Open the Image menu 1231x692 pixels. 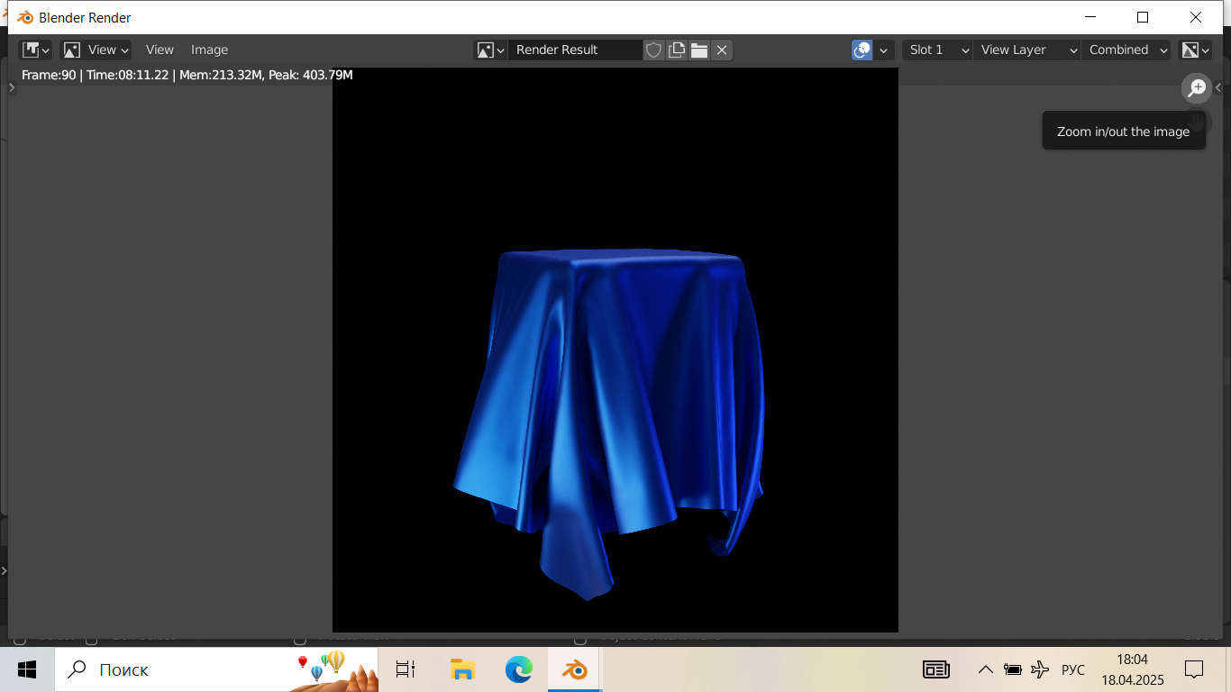(209, 50)
